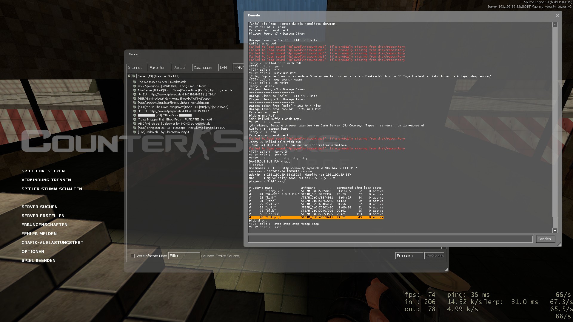Open the Zuschauen tab
Viewport: 573px width, 322px height.
tap(205, 68)
